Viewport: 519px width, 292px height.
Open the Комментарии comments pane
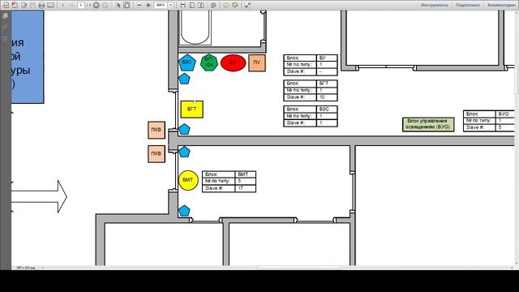click(x=501, y=5)
